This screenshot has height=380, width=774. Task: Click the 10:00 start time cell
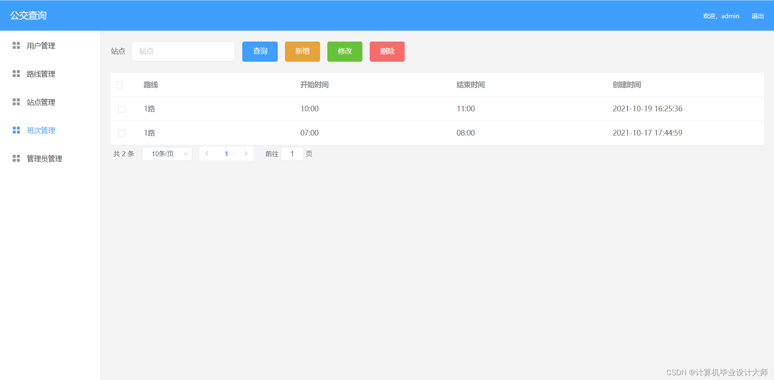(310, 109)
